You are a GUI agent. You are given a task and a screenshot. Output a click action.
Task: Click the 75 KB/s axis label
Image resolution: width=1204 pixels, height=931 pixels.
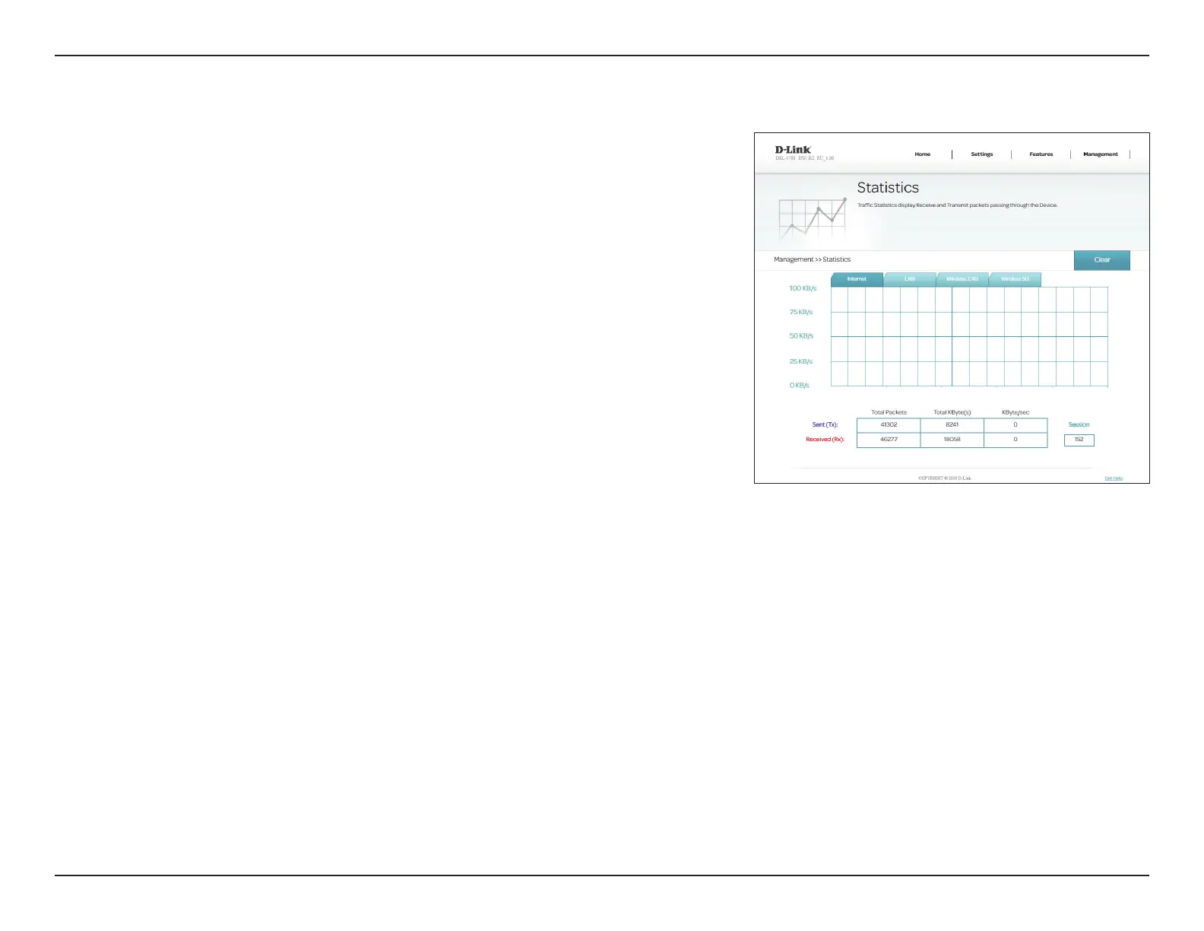(x=800, y=313)
